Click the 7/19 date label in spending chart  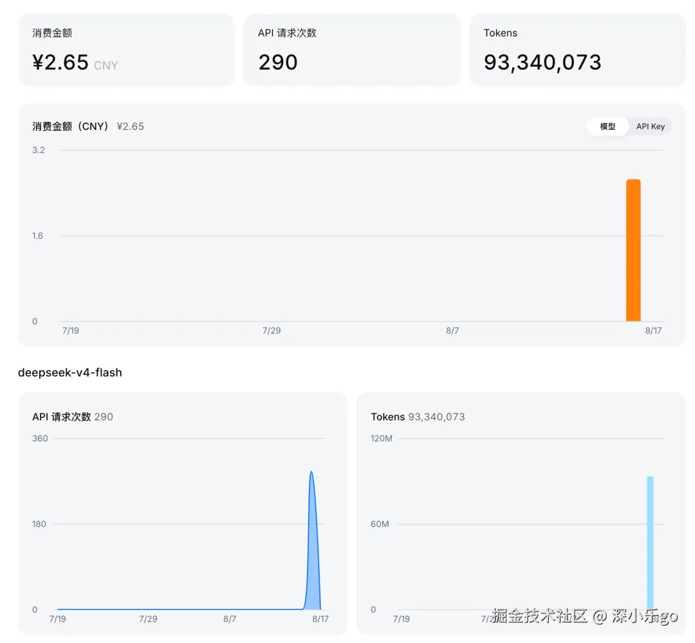click(x=71, y=331)
